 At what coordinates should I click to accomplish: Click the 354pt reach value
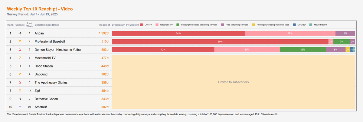[105, 91]
